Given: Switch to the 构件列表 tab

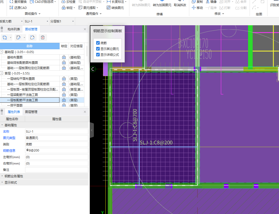Looking at the screenshot, I should [x=14, y=29].
